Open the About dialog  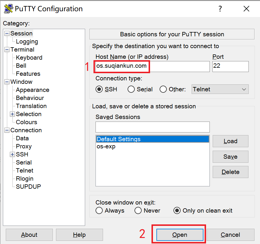(x=29, y=234)
